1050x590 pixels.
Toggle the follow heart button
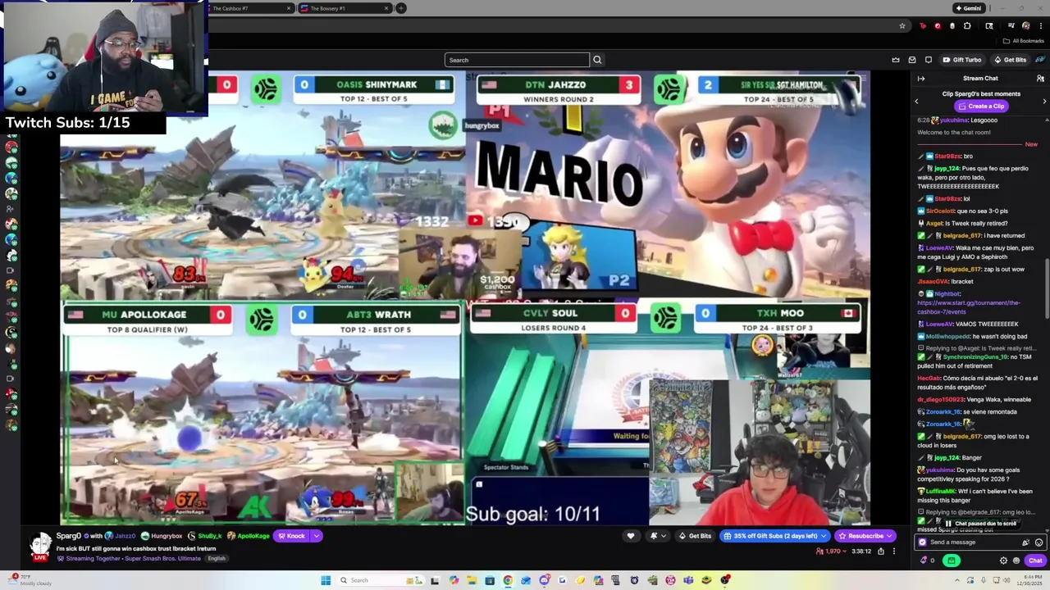[631, 536]
